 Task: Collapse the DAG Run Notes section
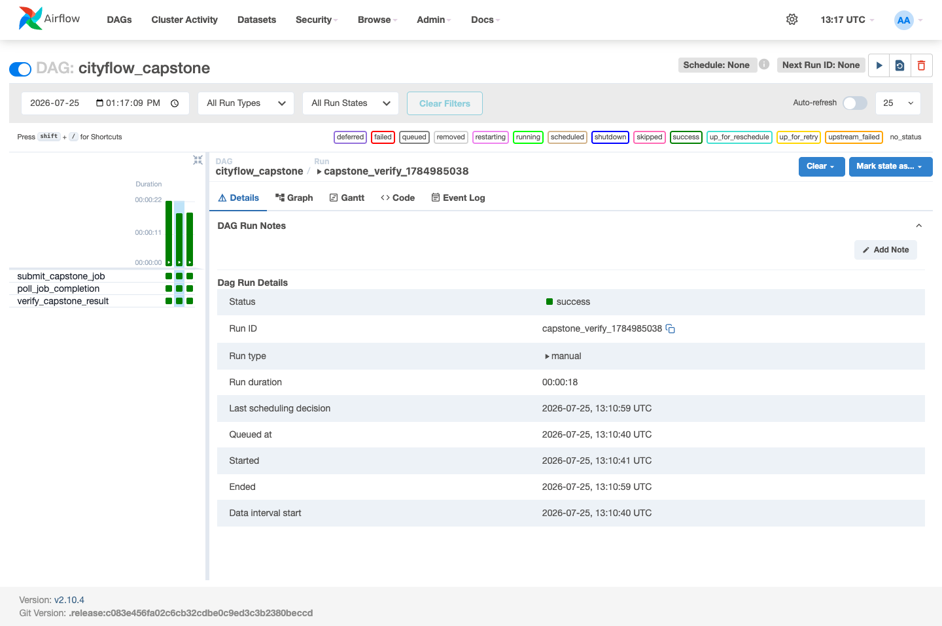pos(918,226)
